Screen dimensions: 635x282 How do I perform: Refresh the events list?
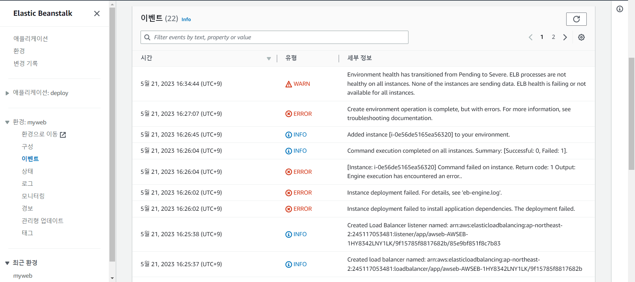tap(576, 19)
